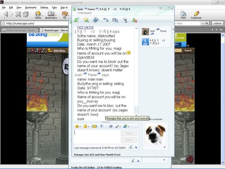Expand the display picture arrow in background chat window

[164, 160]
